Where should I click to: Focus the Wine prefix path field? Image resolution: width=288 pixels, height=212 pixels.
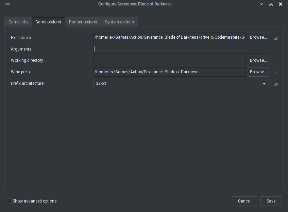click(169, 72)
